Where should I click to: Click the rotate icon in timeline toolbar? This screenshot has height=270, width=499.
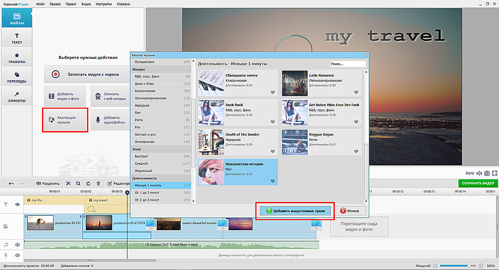click(x=88, y=183)
